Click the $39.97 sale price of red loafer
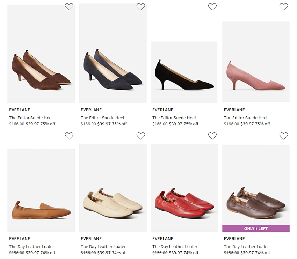This screenshot has height=259, width=297. (176, 253)
